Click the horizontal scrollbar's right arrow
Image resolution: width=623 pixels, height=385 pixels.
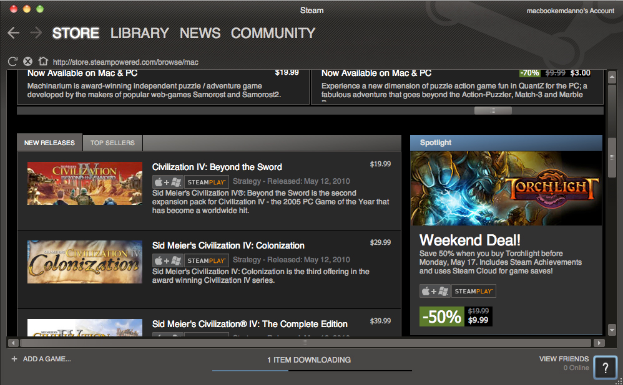click(x=599, y=343)
